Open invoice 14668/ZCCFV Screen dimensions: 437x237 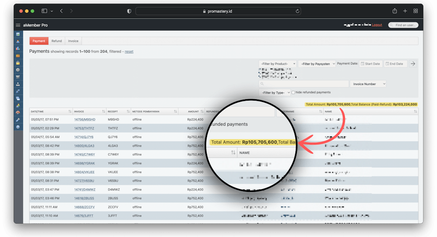click(84, 207)
